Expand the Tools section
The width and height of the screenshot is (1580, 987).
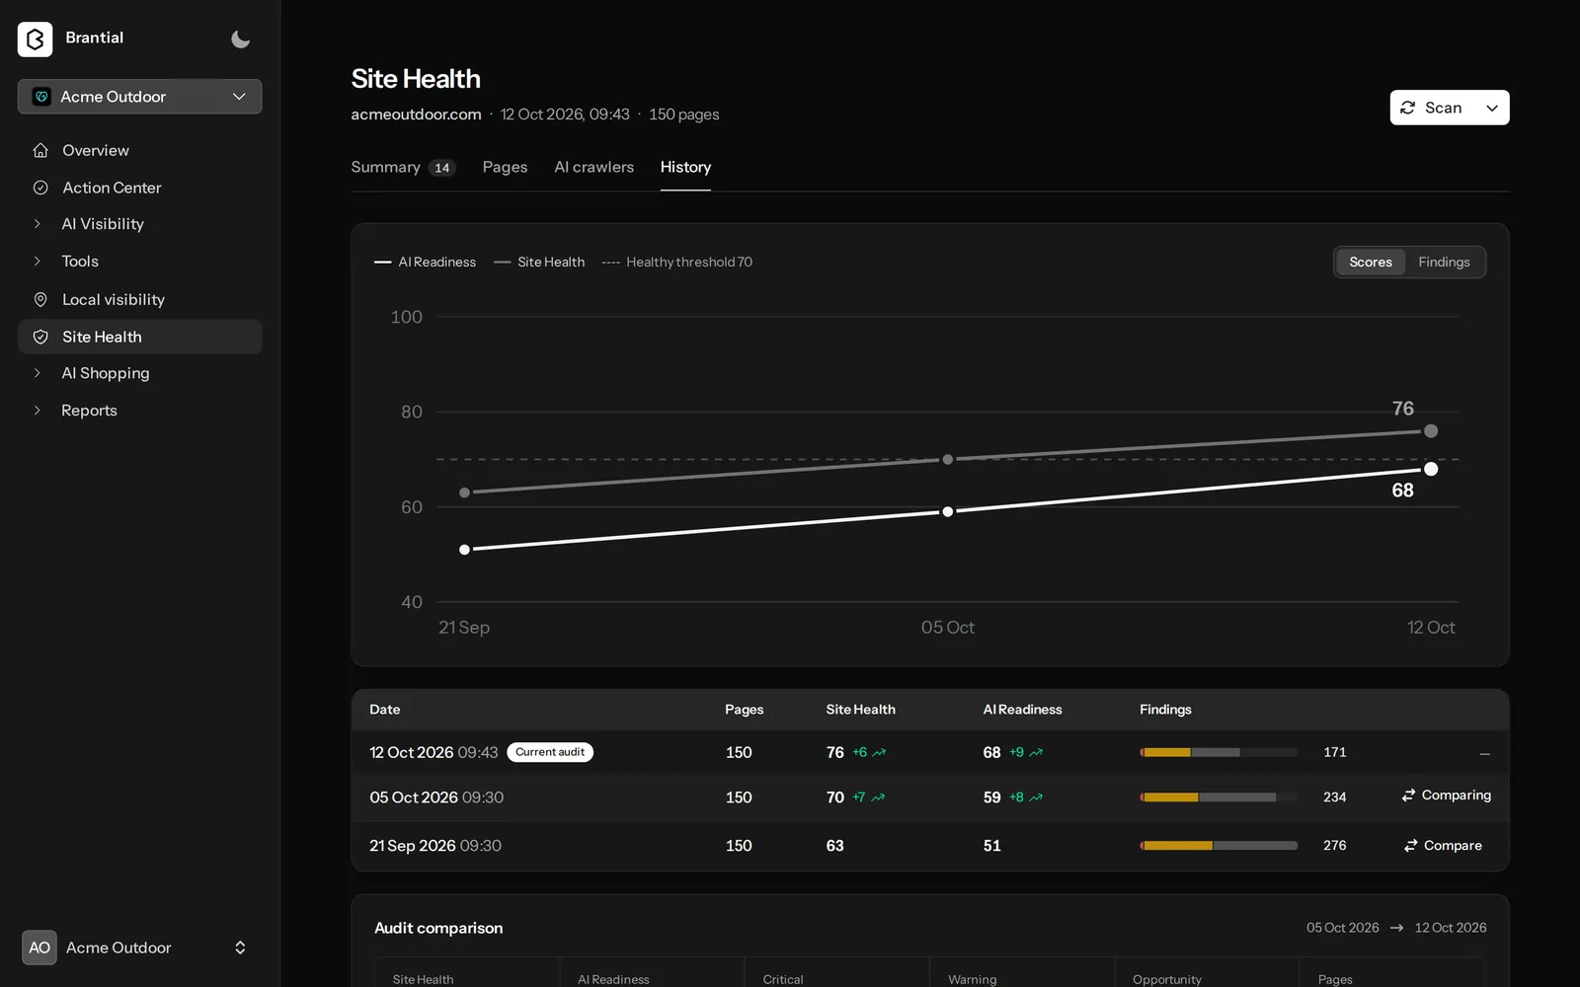(139, 262)
